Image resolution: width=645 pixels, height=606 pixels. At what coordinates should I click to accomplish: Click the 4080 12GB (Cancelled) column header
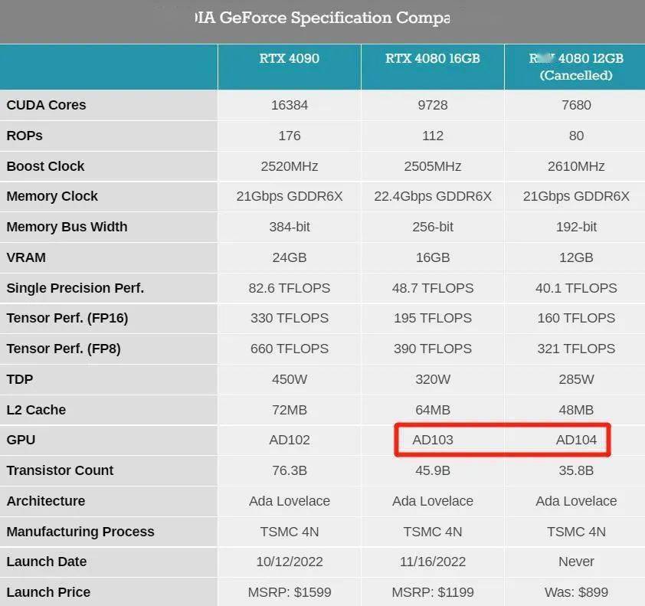[x=575, y=67]
